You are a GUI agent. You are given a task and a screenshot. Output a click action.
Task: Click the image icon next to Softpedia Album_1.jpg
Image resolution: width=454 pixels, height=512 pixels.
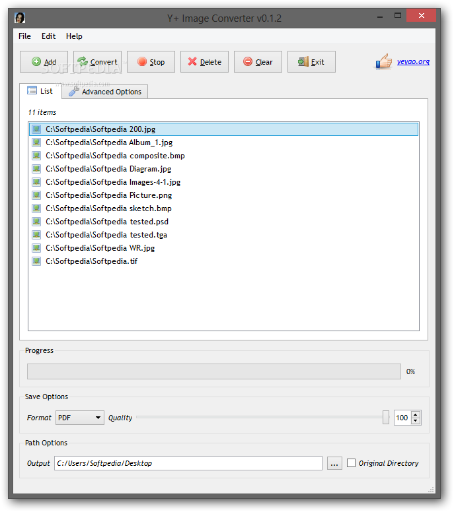pos(36,143)
